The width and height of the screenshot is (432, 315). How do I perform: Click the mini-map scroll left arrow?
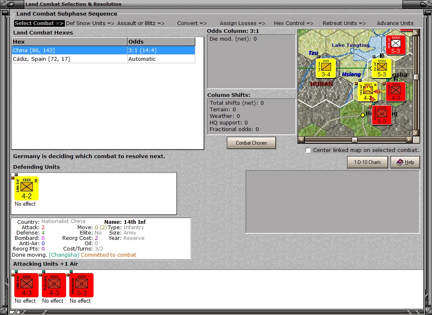tap(301, 140)
